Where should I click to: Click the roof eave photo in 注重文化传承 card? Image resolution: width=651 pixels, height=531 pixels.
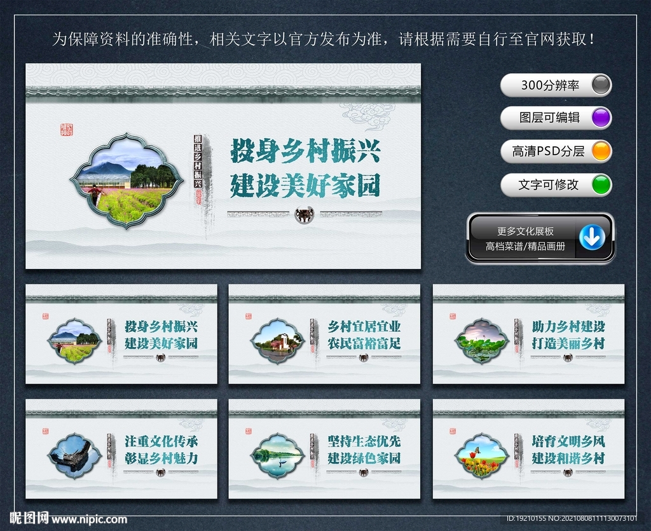[x=75, y=456]
